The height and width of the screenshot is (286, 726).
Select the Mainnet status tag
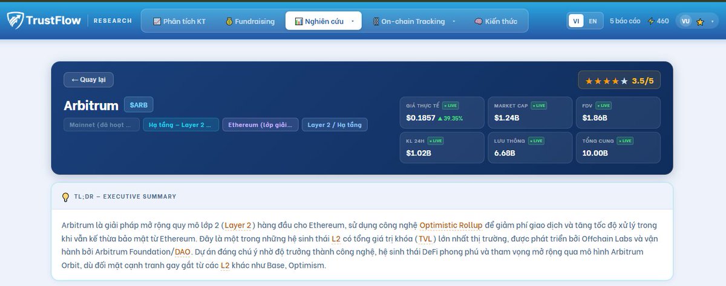click(101, 125)
